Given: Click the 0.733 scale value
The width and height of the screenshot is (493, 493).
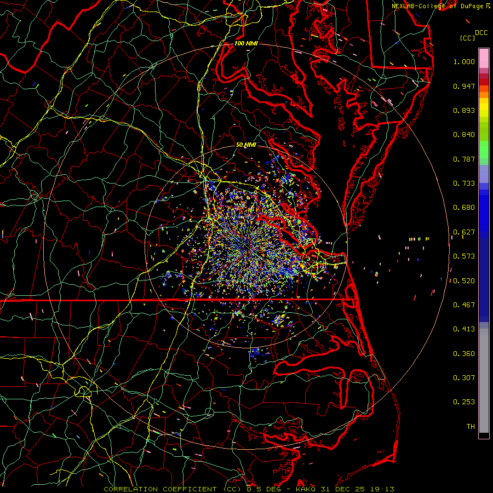Looking at the screenshot, I should coord(464,184).
